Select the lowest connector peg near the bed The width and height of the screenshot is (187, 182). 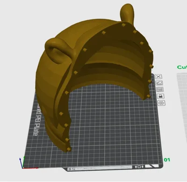pos(69,149)
